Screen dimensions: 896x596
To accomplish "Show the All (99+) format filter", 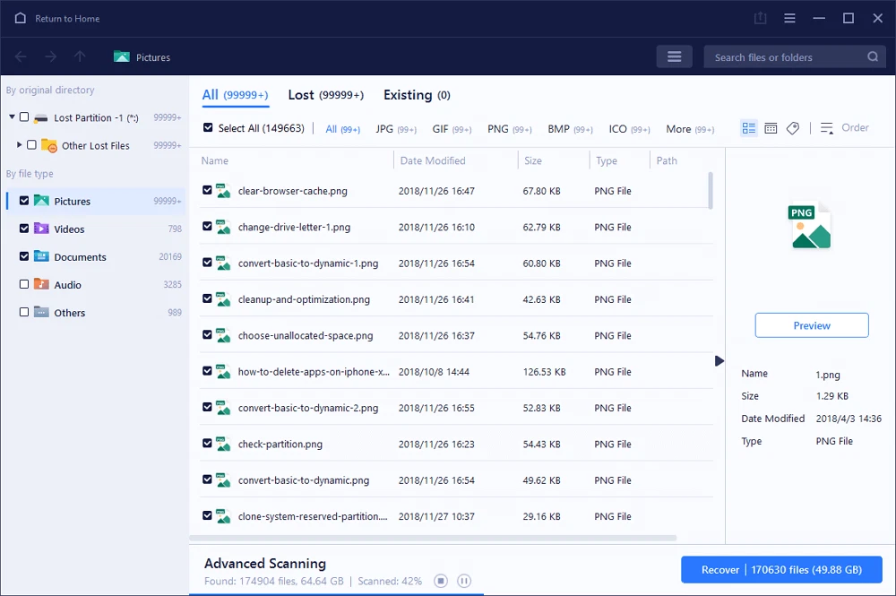I will pos(343,129).
